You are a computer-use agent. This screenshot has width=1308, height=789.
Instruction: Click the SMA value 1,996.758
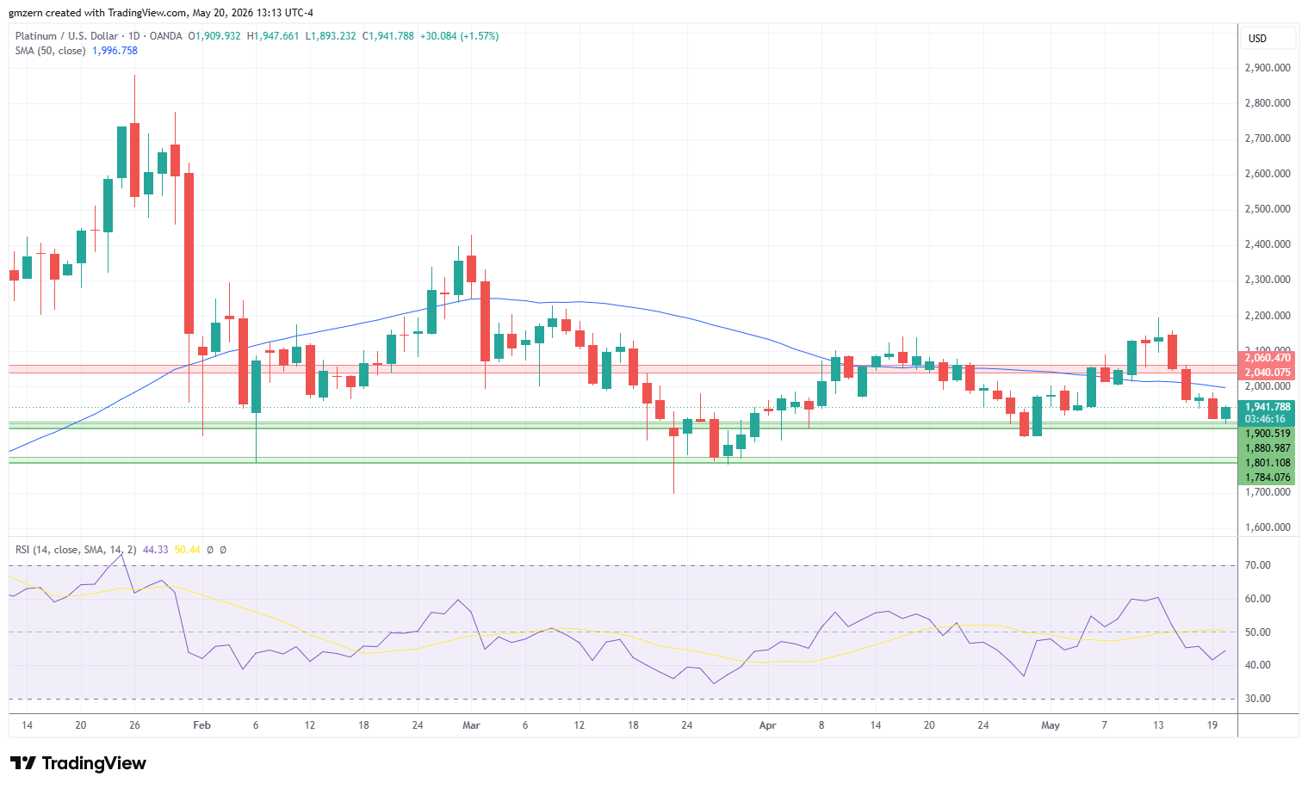[115, 51]
